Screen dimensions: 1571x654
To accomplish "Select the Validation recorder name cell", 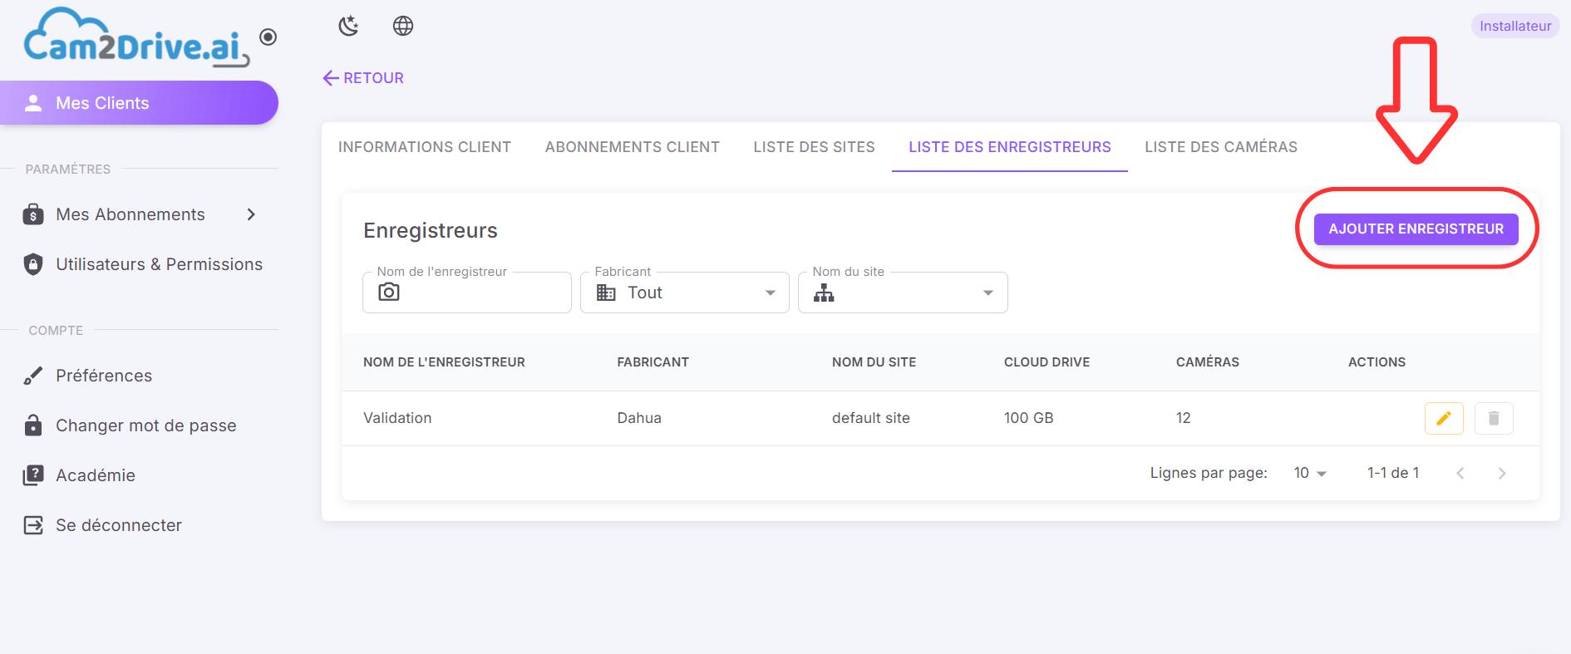I will coord(397,418).
